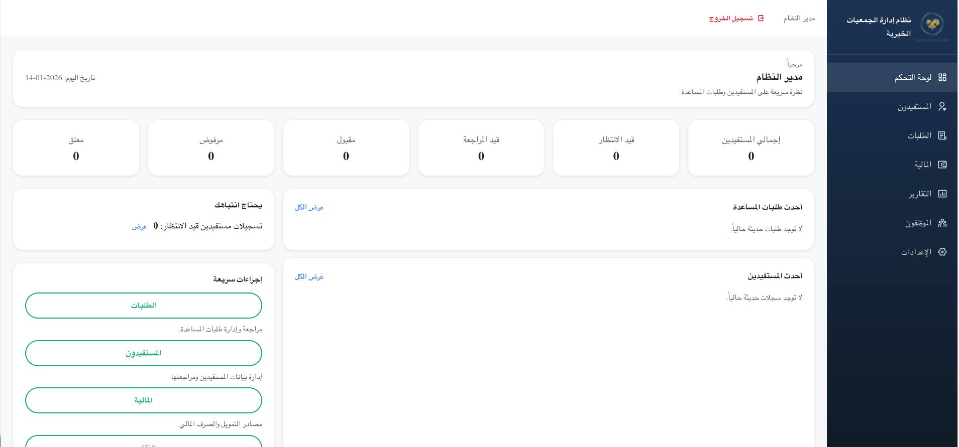Click the settings gear icon in sidebar
This screenshot has height=447, width=959.
point(942,252)
